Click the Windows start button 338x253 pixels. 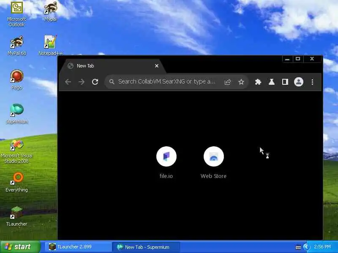tap(20, 247)
